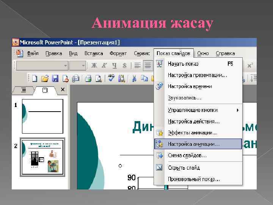Open the Вид menu

click(73, 54)
